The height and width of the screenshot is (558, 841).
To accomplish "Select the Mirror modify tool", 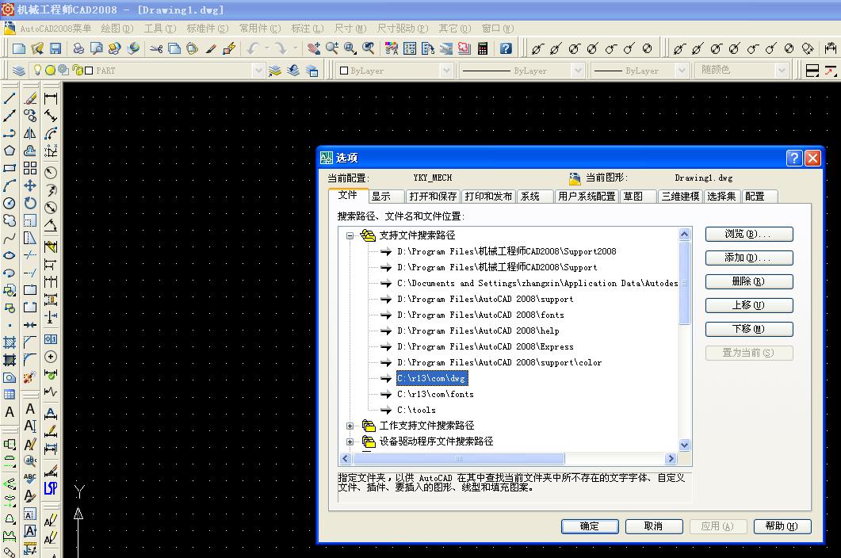I will click(x=30, y=133).
